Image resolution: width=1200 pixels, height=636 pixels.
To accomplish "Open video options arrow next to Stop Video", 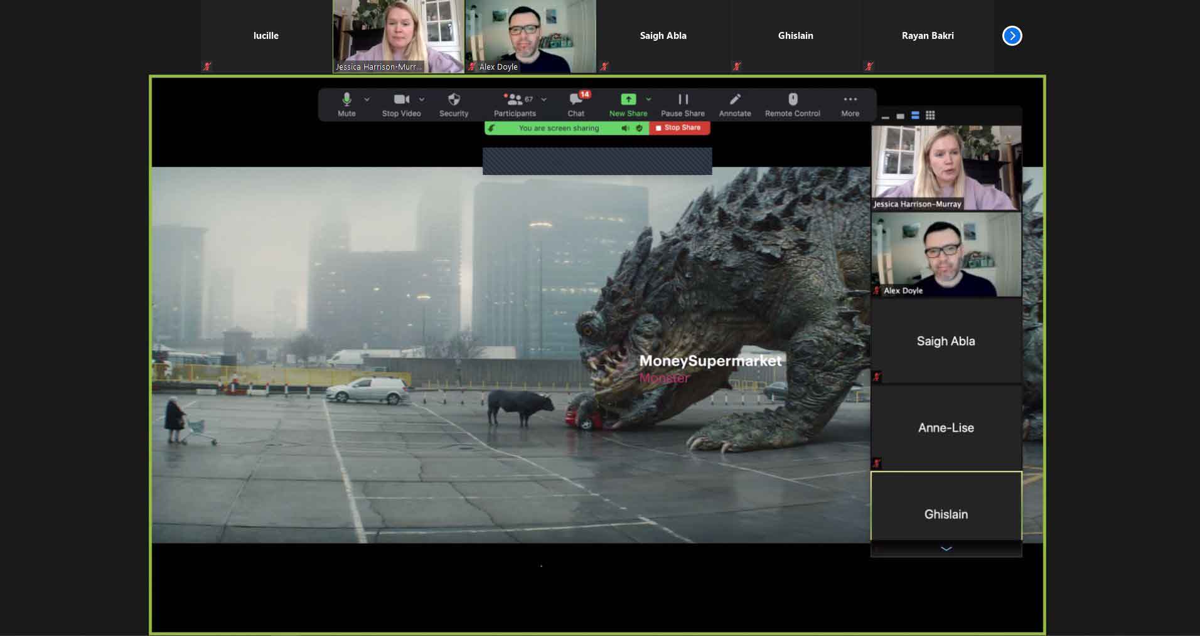I will 422,99.
